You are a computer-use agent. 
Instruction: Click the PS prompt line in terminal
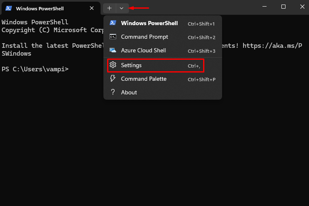click(35, 69)
